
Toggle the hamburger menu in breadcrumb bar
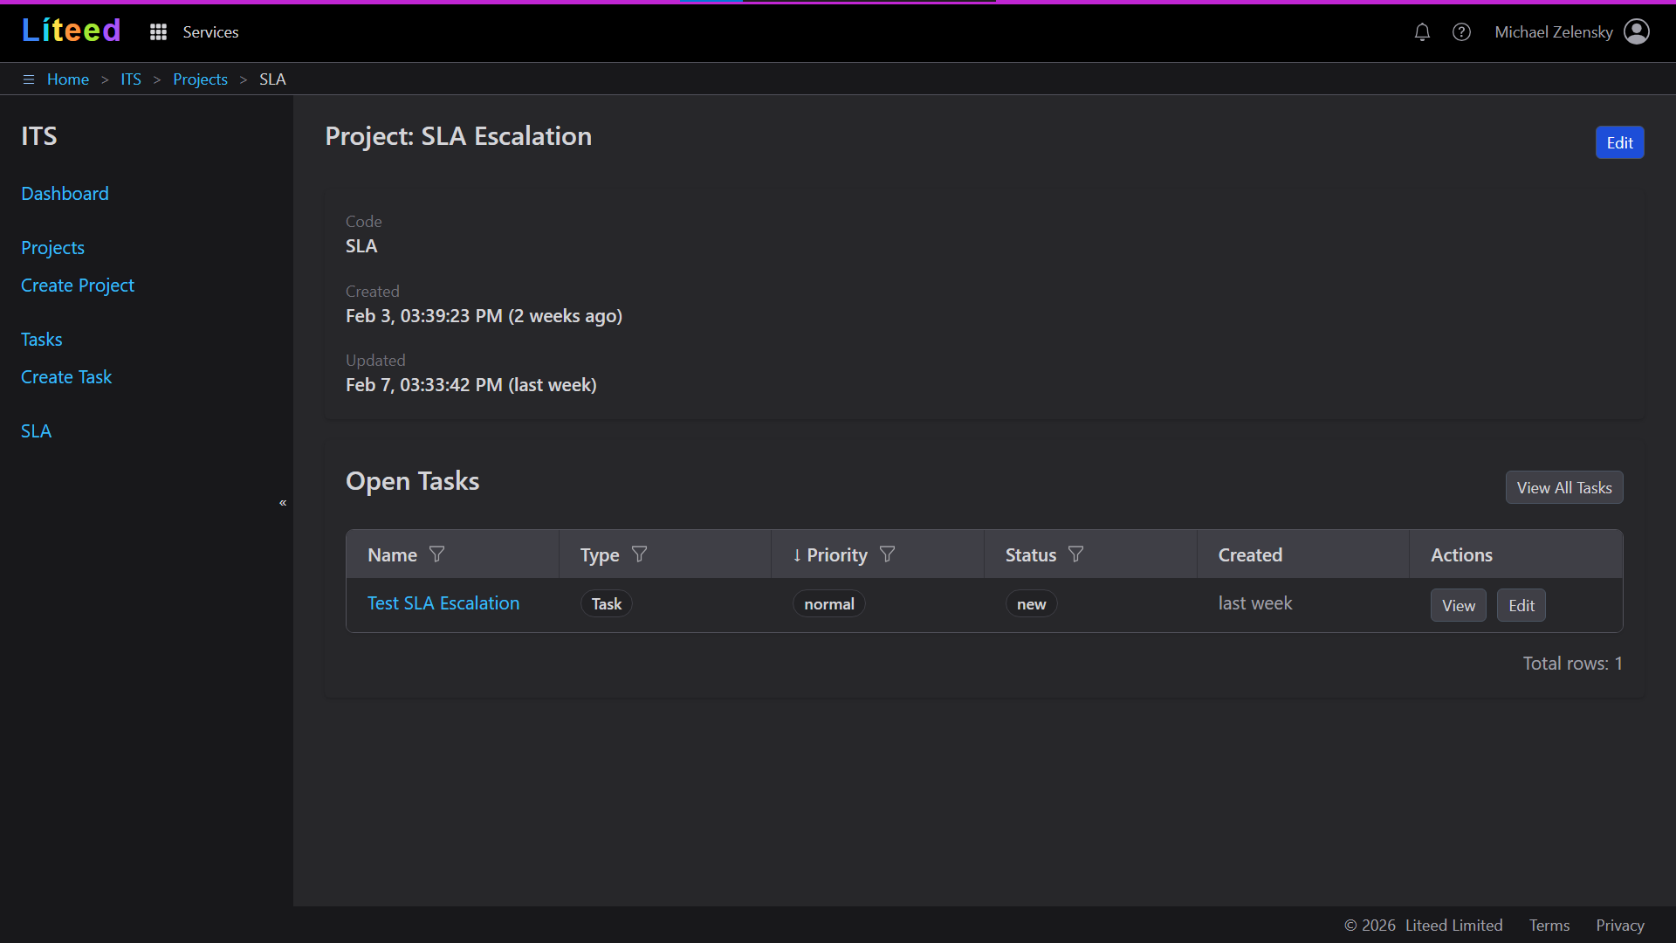(28, 79)
